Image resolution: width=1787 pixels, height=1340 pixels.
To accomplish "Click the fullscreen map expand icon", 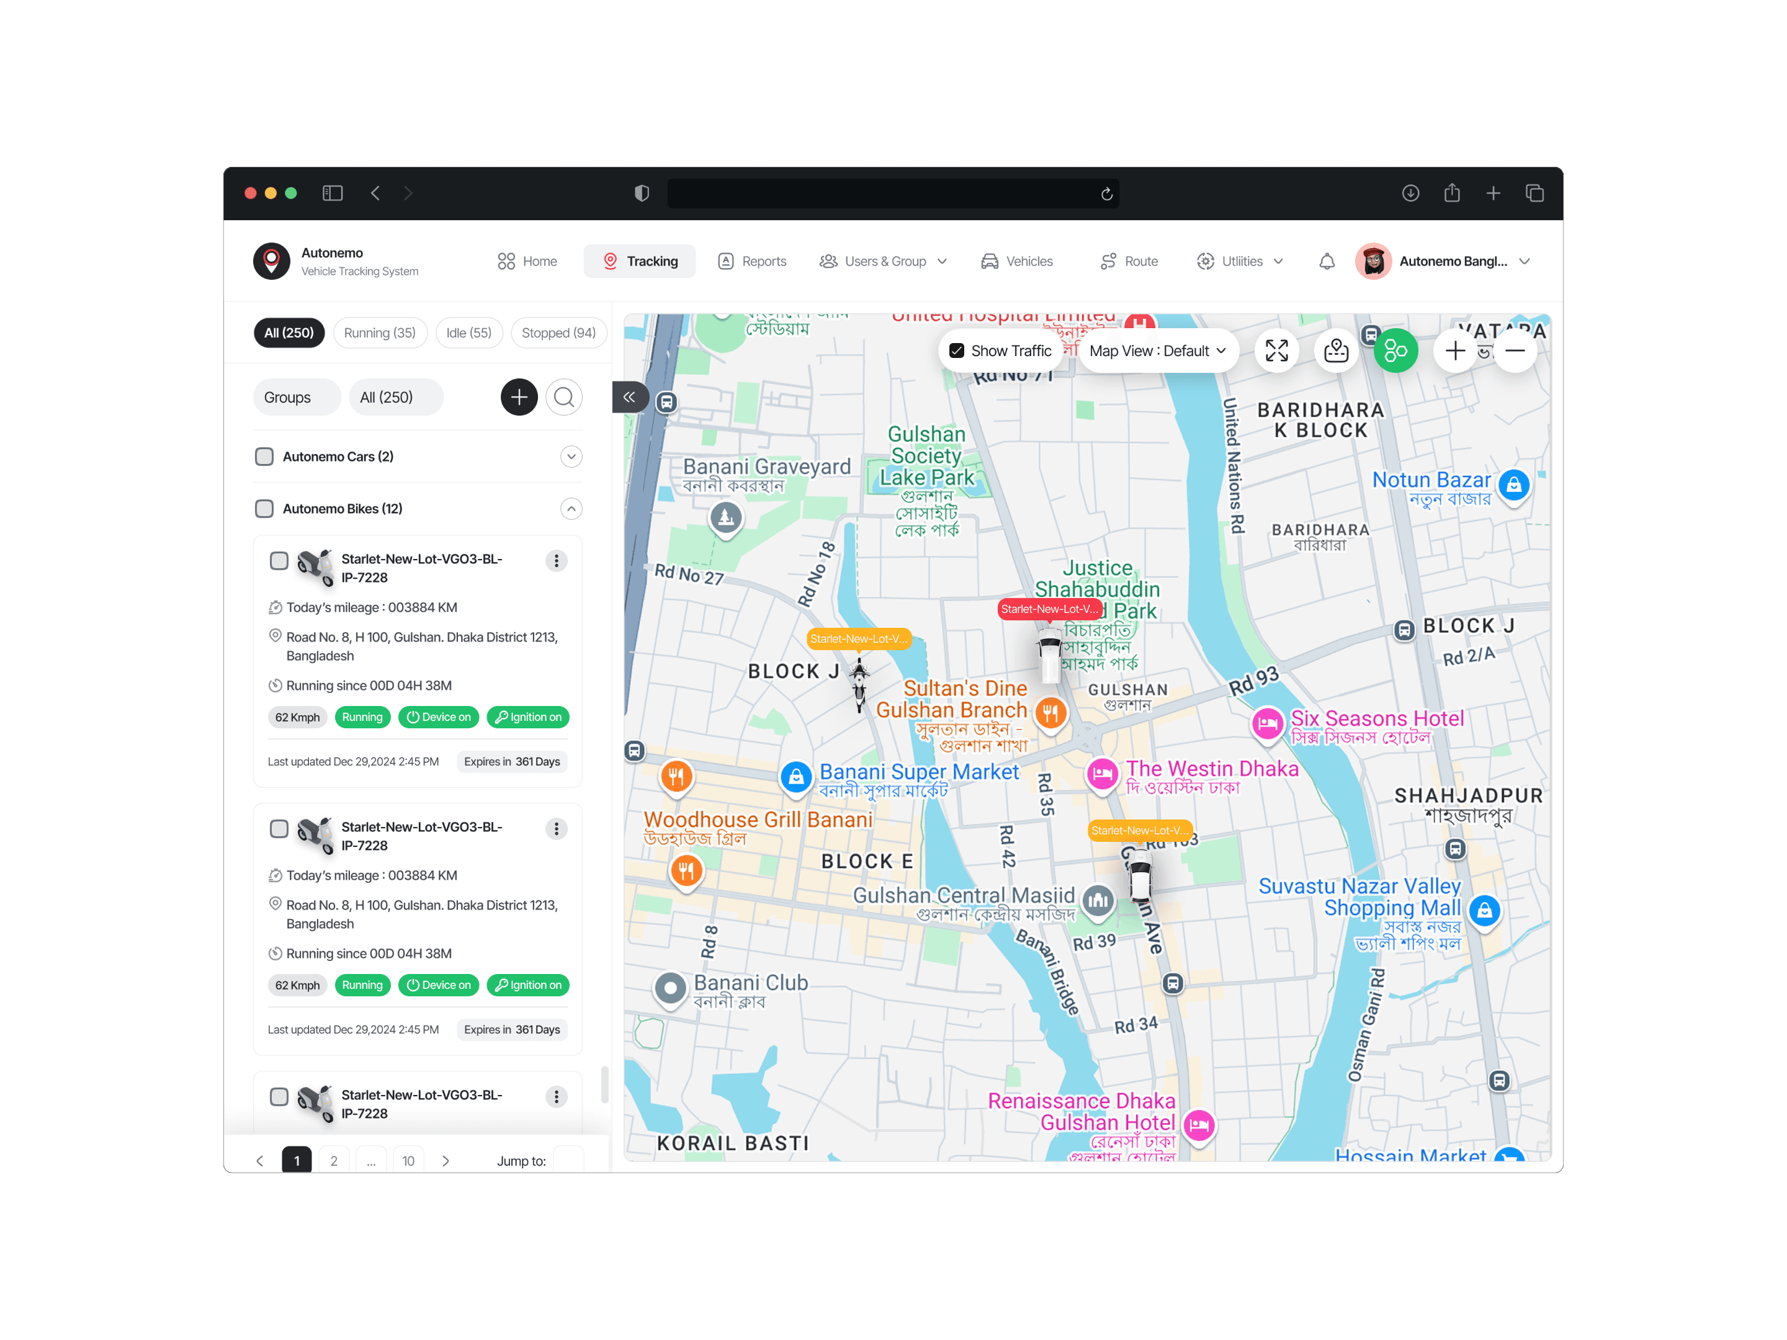I will pos(1276,351).
